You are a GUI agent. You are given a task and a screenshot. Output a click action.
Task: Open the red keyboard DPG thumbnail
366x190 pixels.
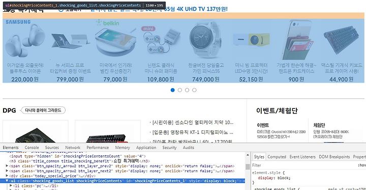coord(108,131)
